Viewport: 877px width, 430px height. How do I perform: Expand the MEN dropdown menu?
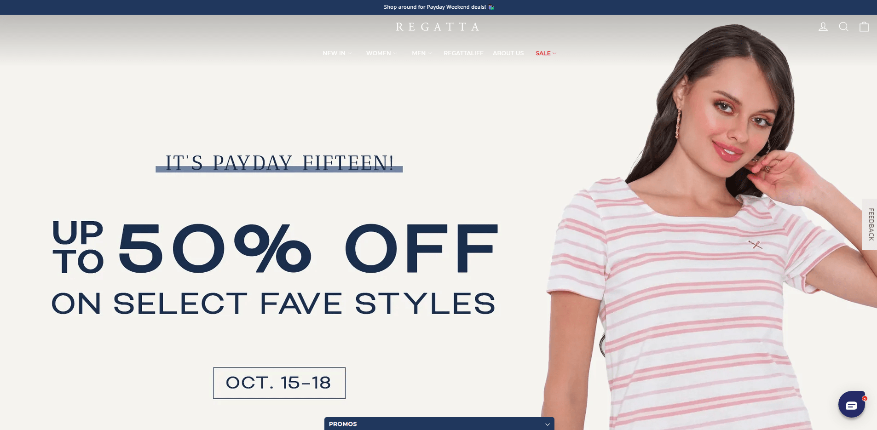click(421, 53)
